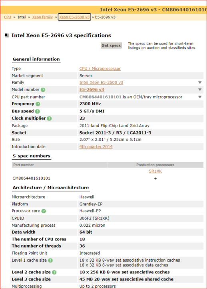Viewport: 207px width, 289px height.
Task: Open the CPU breadcrumb link
Action: coord(8,17)
